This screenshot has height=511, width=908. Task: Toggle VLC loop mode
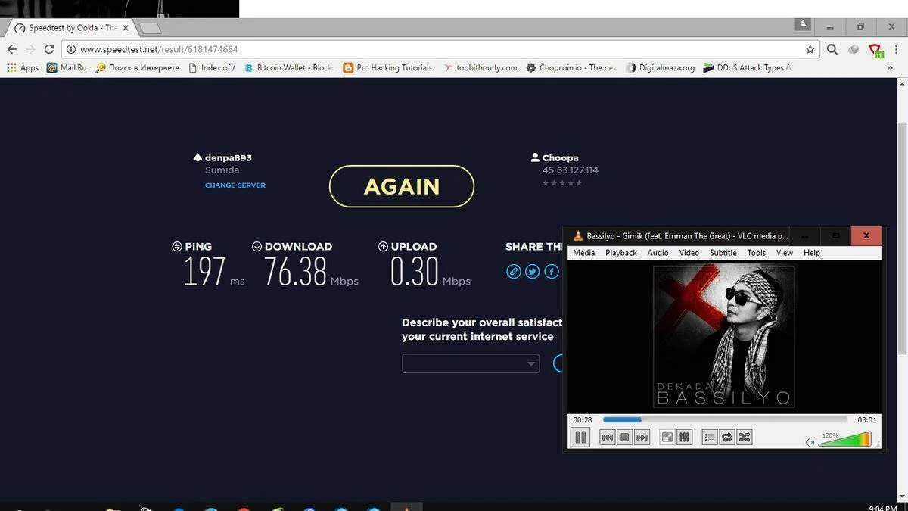click(727, 437)
